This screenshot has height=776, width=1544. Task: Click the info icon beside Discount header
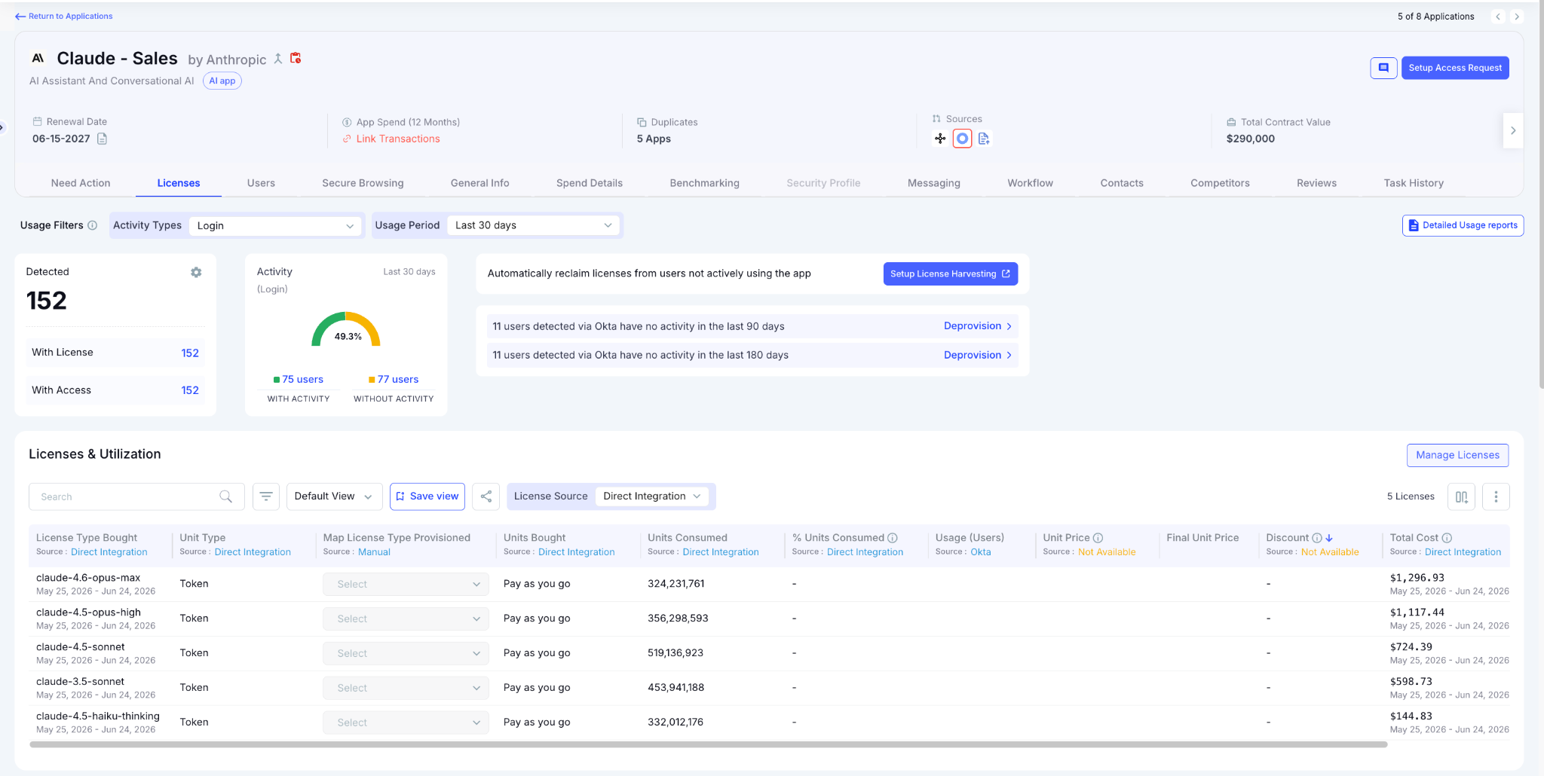click(1317, 538)
